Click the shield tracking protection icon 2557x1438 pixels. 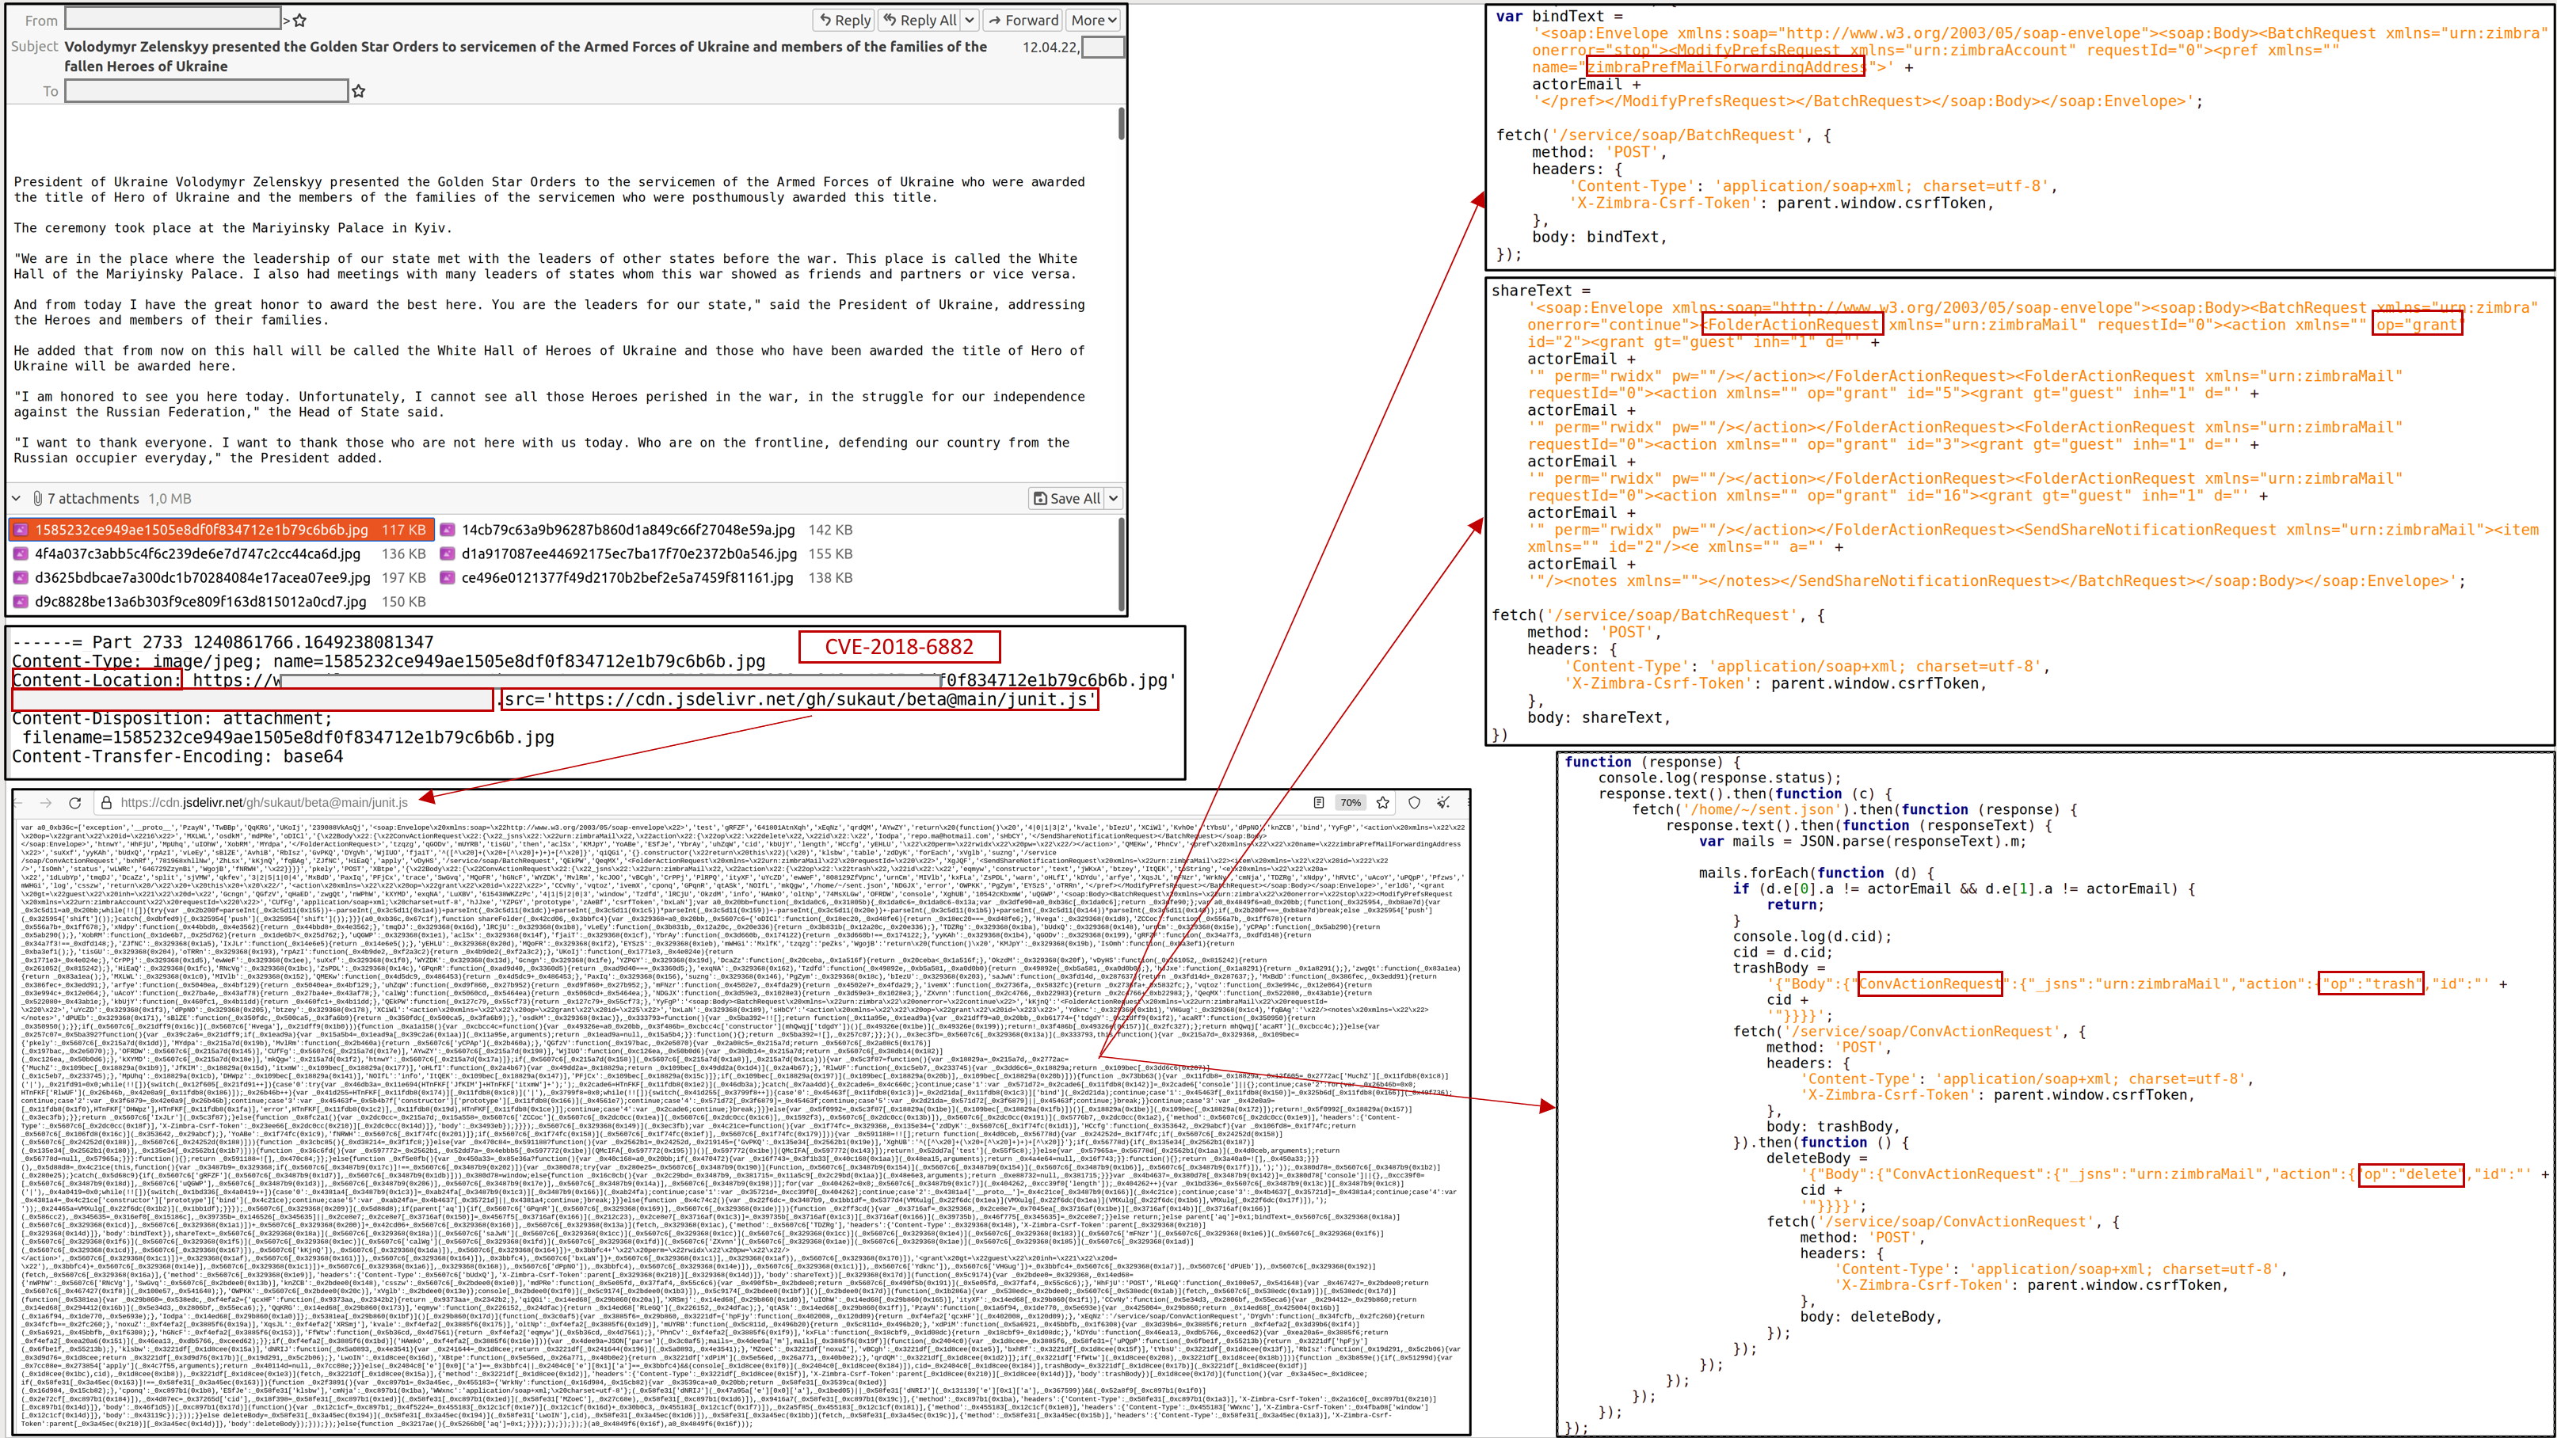click(x=1415, y=803)
